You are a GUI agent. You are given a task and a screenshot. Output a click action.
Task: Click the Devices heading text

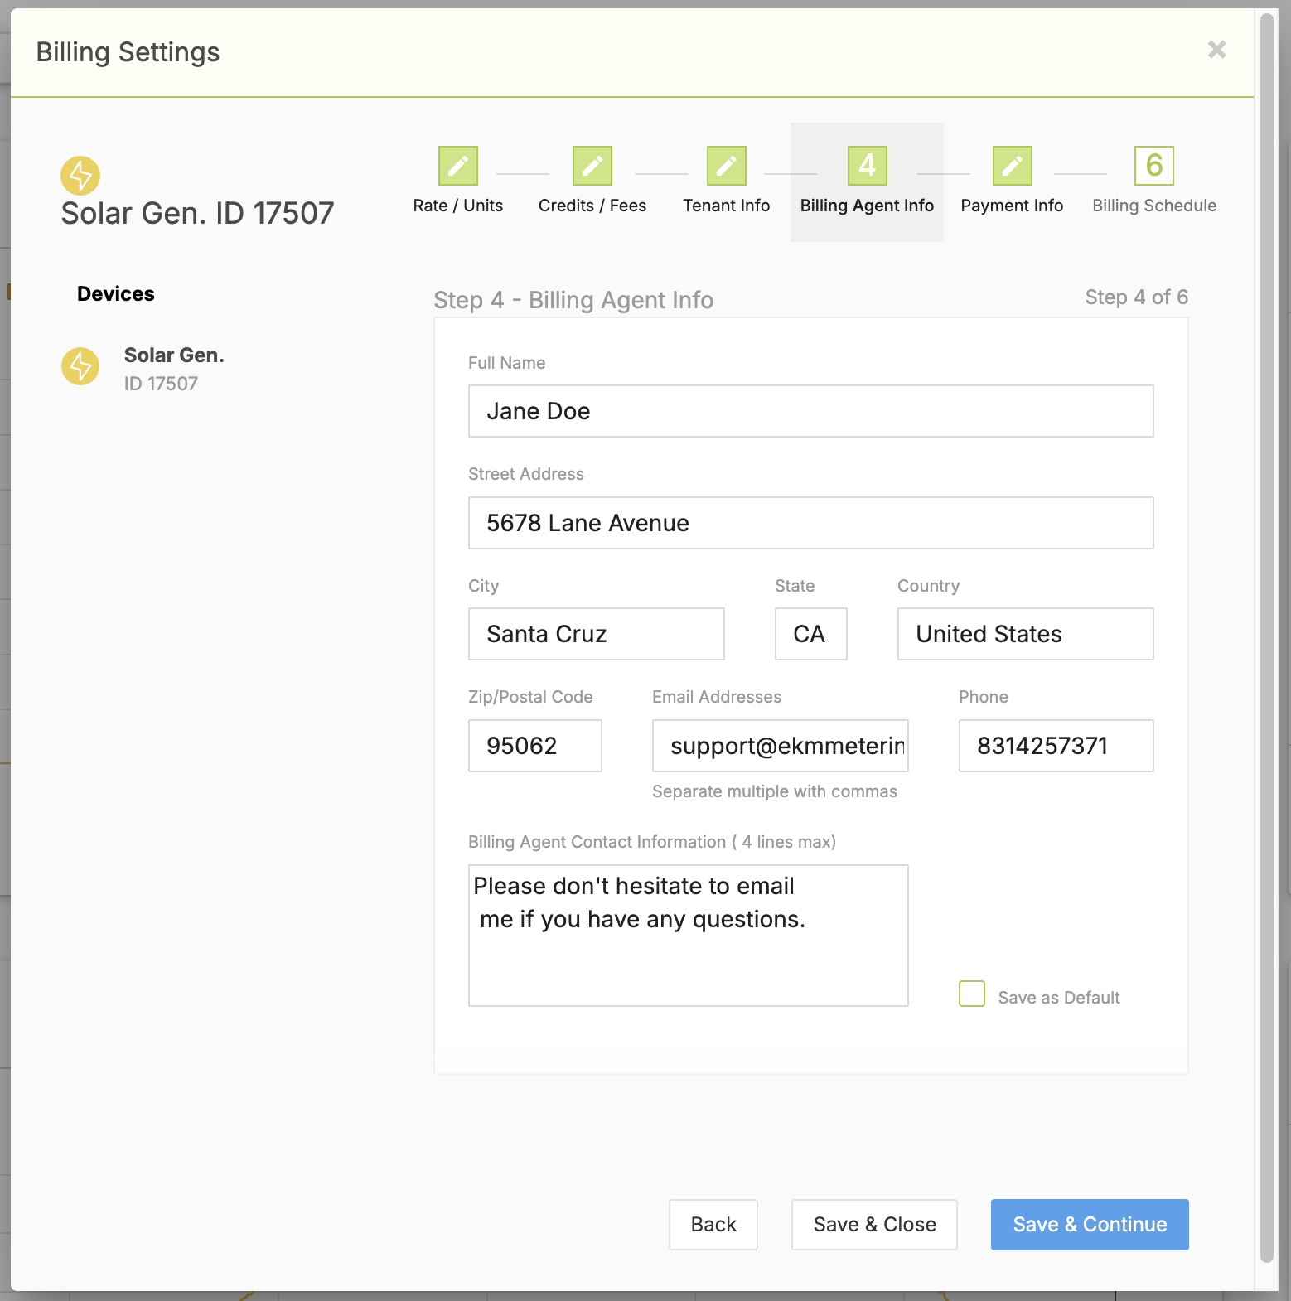[x=116, y=294]
